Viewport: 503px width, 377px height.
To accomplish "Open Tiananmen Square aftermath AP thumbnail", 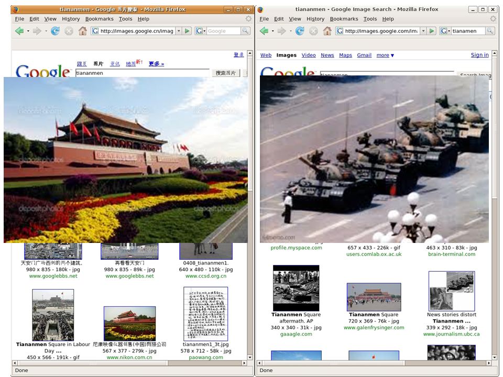I will [x=296, y=288].
